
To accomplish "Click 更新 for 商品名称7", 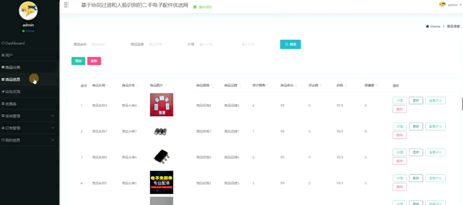I will coord(416,127).
